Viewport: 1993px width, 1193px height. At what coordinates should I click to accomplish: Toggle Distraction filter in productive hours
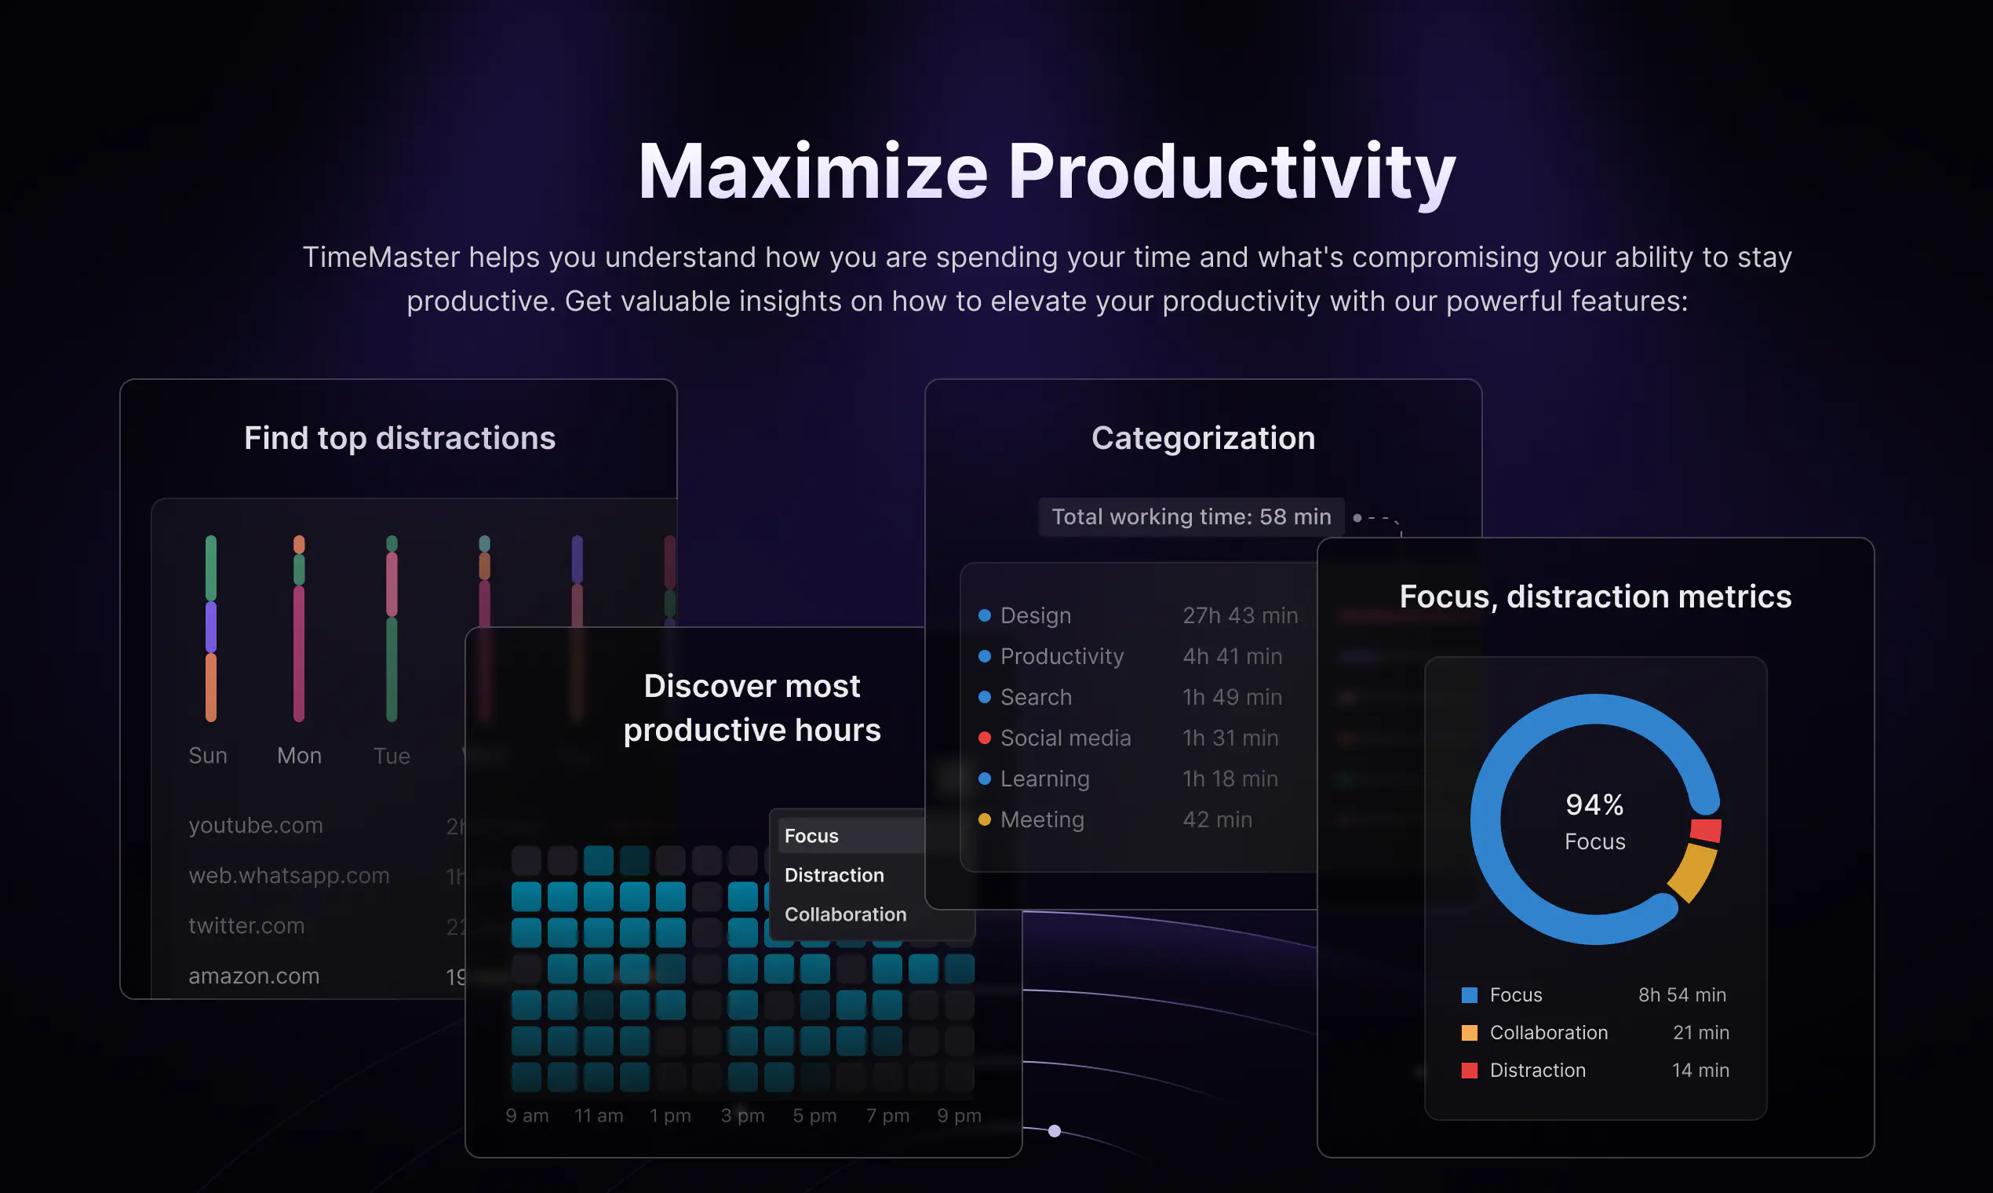tap(836, 874)
